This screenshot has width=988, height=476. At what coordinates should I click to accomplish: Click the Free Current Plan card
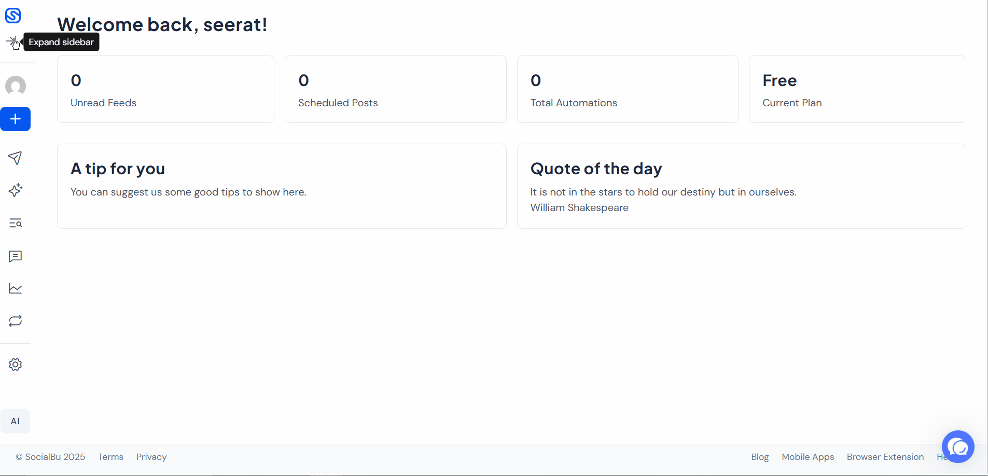point(857,89)
